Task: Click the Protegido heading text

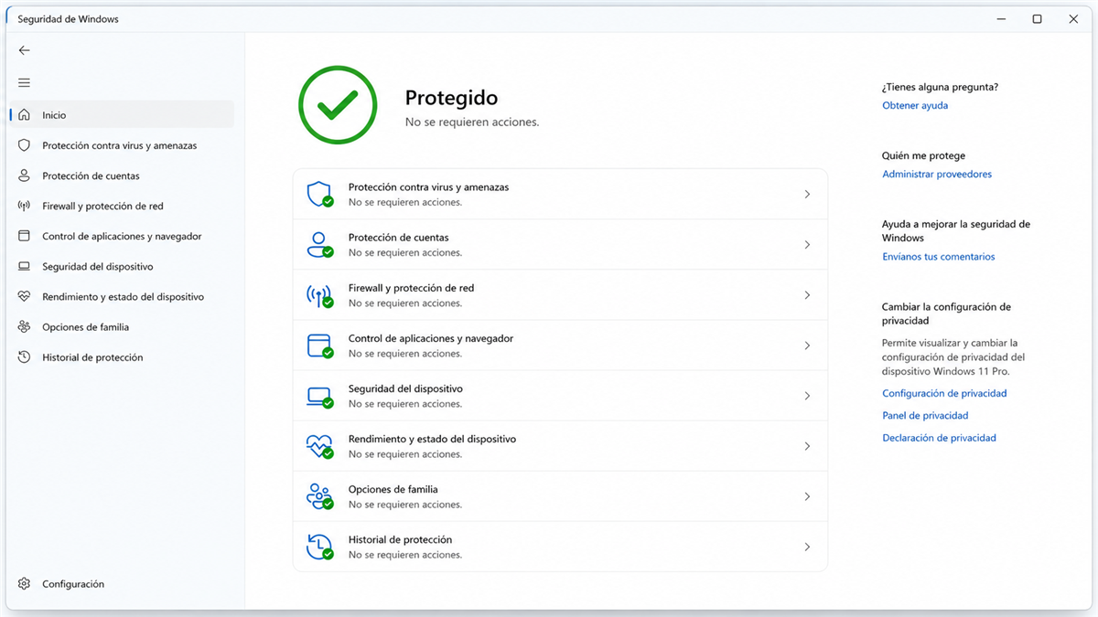Action: [x=452, y=98]
